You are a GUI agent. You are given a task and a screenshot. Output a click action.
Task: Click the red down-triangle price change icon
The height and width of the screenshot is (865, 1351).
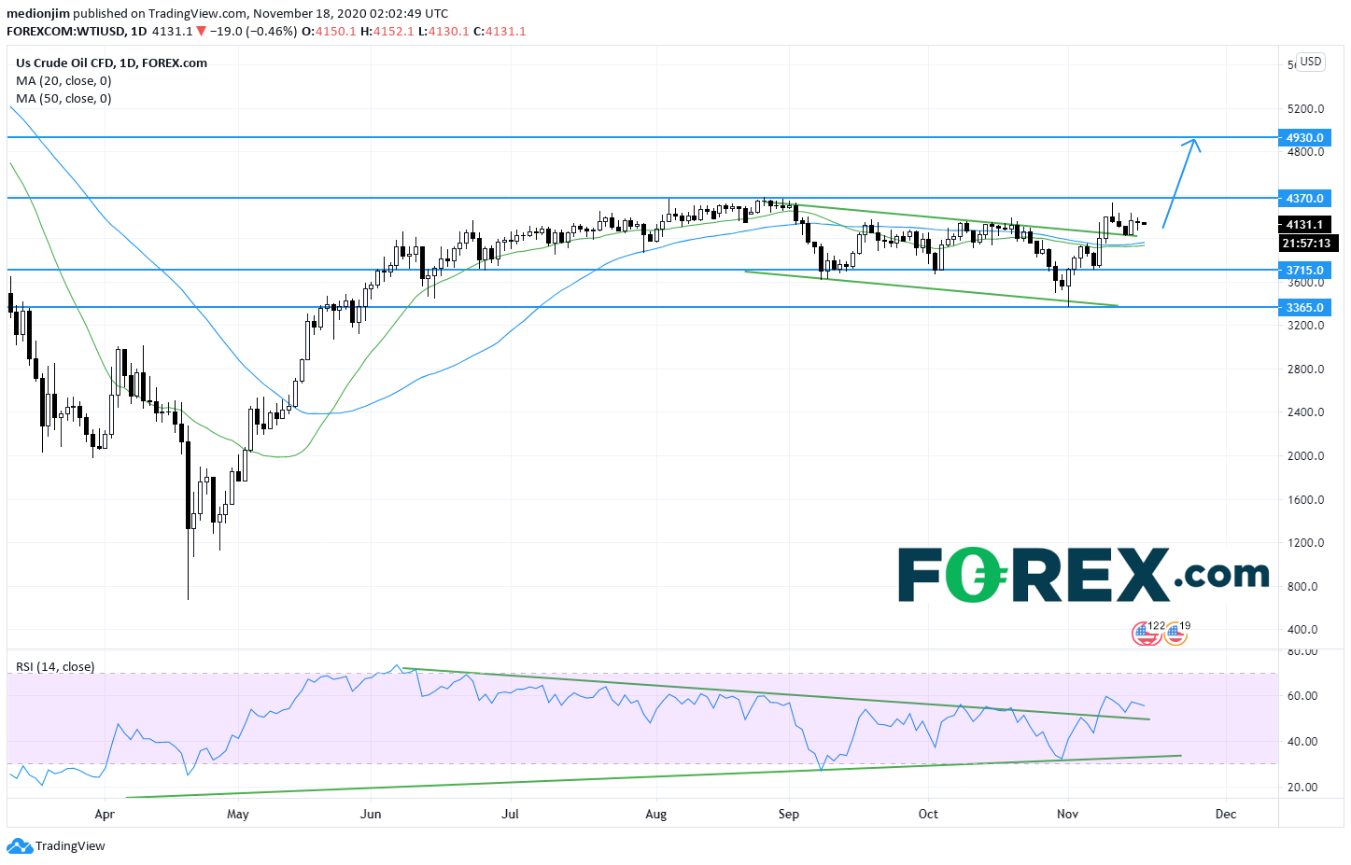point(201,31)
